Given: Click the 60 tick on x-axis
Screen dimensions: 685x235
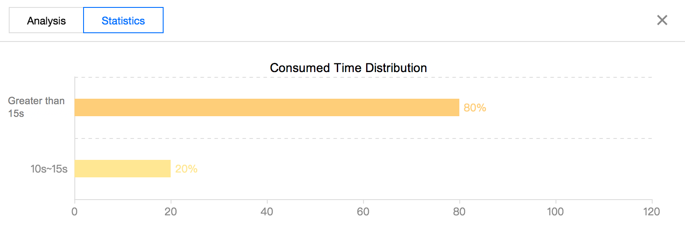Looking at the screenshot, I should [363, 211].
